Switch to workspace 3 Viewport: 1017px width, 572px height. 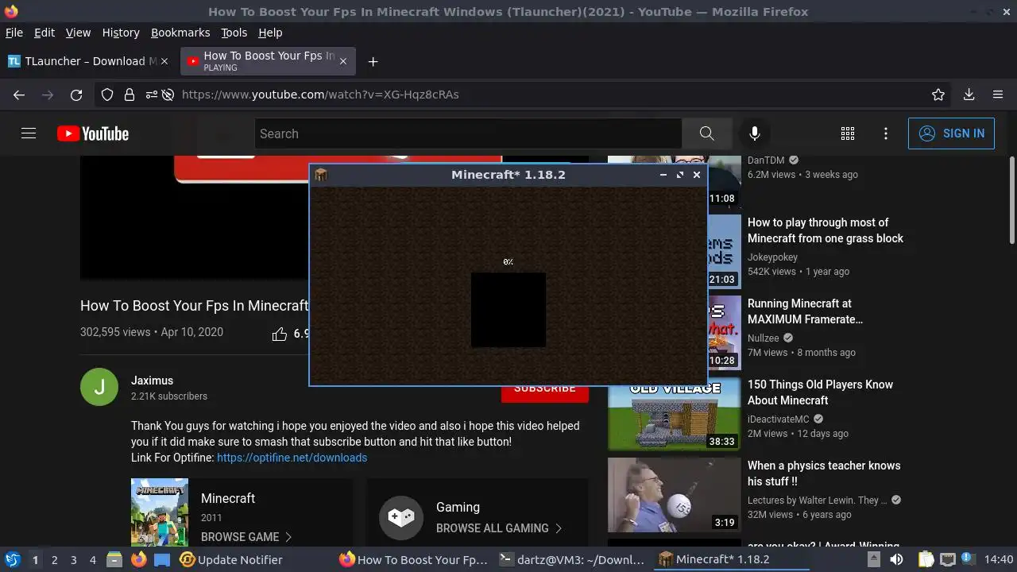[73, 559]
